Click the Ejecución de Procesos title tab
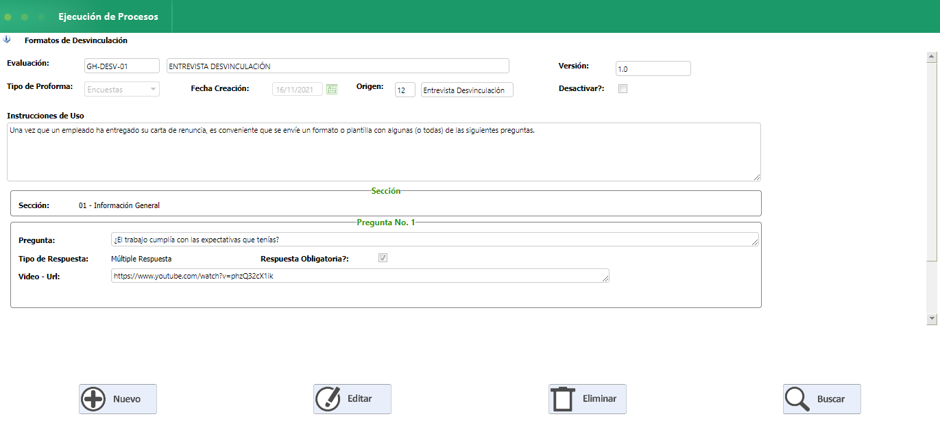The image size is (940, 434). pyautogui.click(x=108, y=16)
